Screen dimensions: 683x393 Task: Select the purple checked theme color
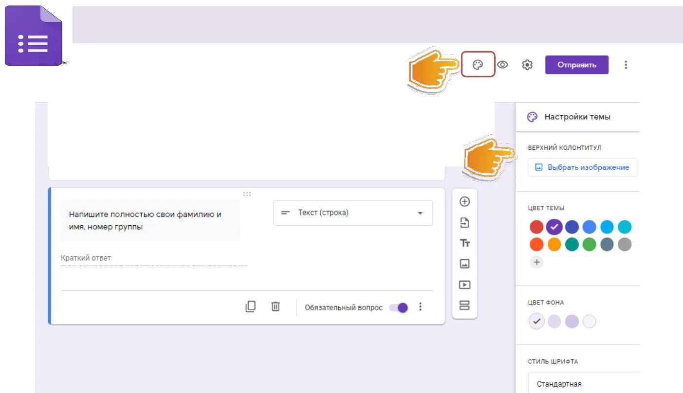[x=554, y=227]
